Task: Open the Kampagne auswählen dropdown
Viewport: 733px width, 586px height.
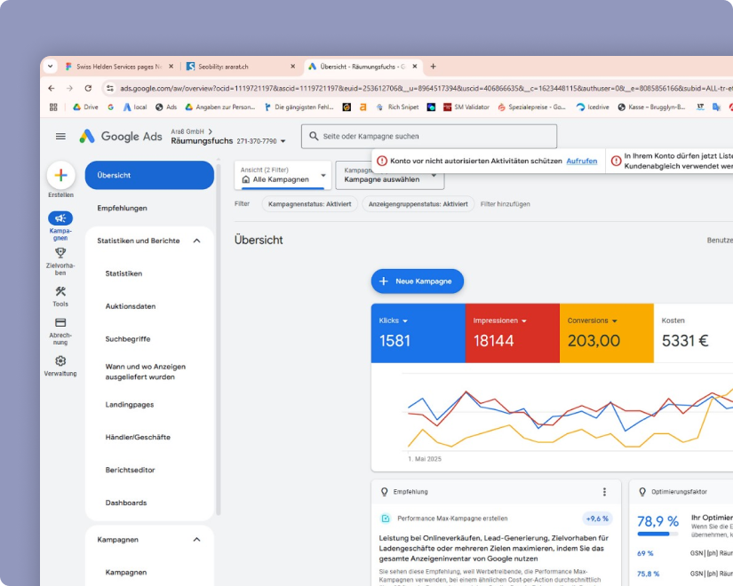Action: pos(390,175)
